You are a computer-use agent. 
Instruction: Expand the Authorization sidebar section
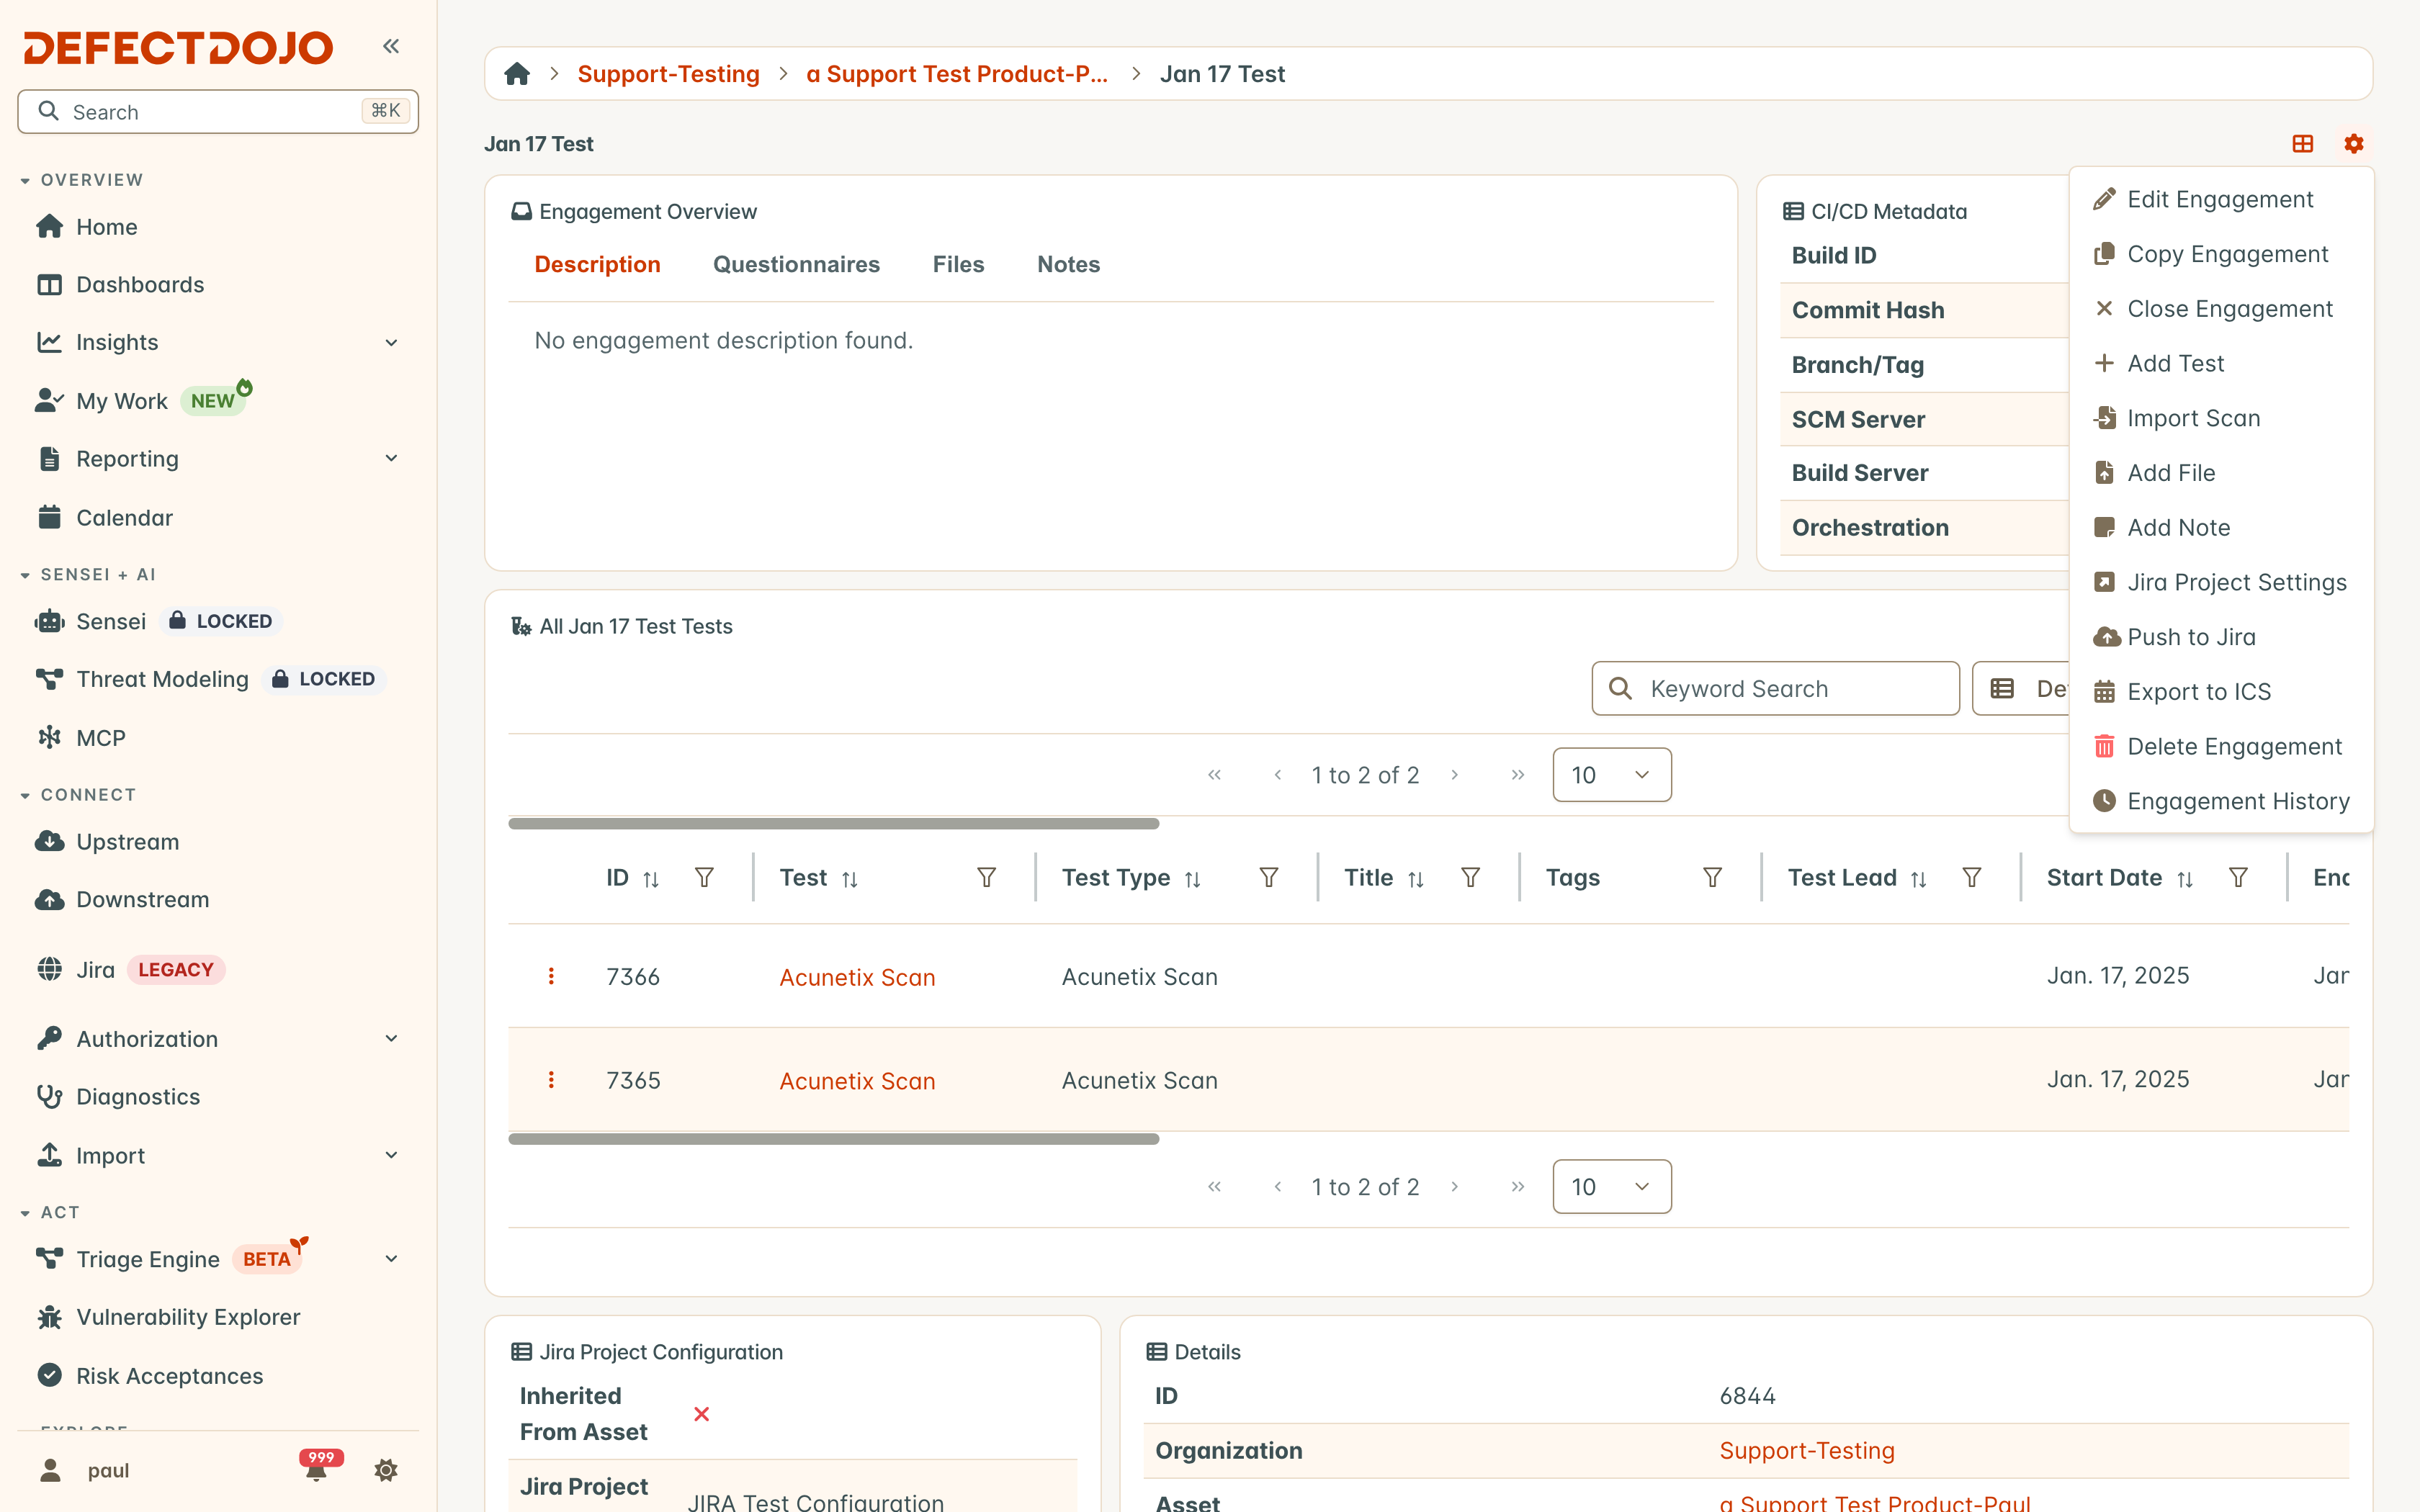point(391,1039)
